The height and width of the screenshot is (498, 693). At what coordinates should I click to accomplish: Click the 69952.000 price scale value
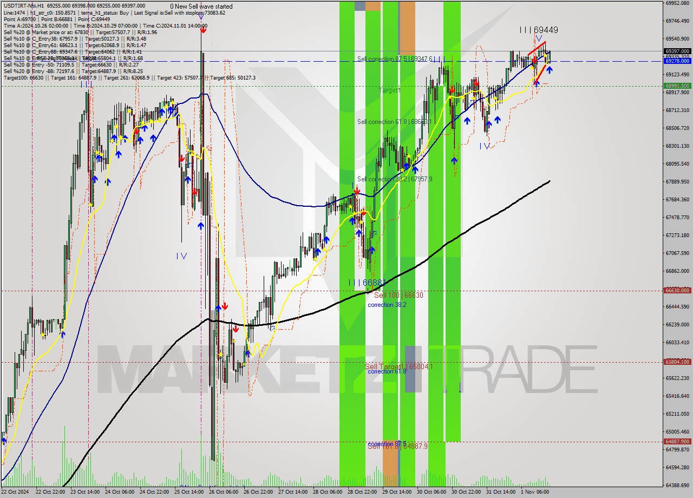[x=677, y=3]
